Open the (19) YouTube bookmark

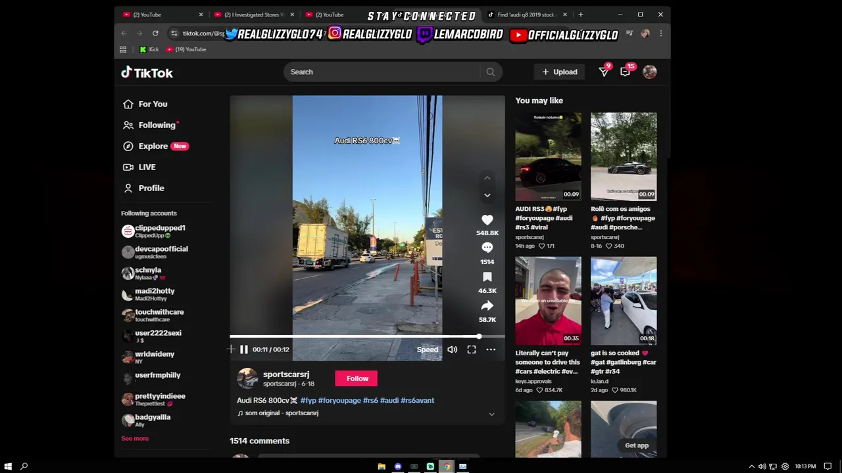pyautogui.click(x=186, y=49)
